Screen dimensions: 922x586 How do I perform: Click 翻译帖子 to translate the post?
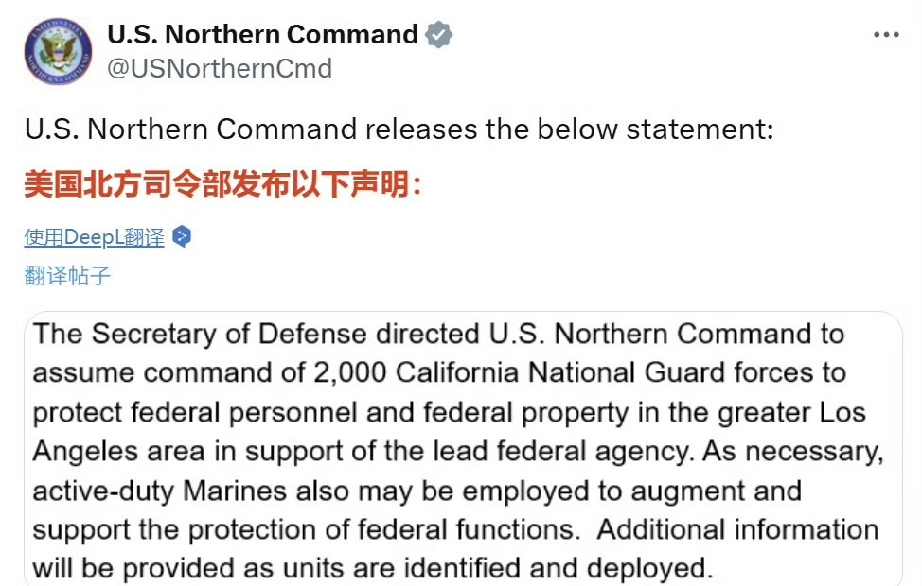(67, 275)
